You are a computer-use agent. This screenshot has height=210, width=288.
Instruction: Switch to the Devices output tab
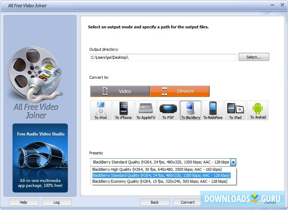(x=180, y=91)
